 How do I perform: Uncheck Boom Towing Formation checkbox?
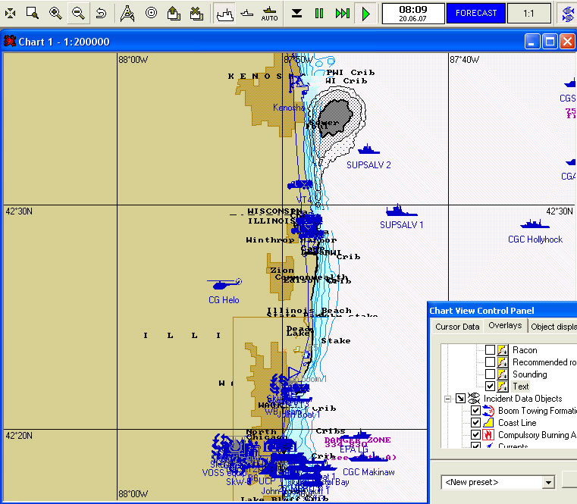(475, 411)
